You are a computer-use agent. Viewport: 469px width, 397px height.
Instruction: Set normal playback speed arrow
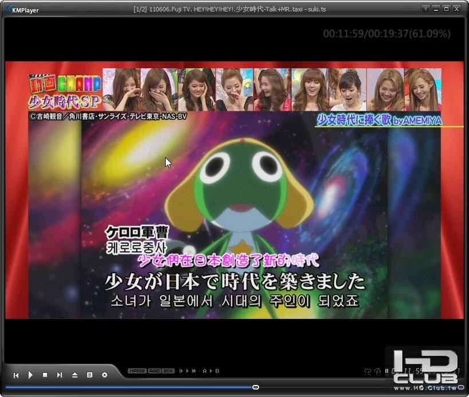[187, 371]
